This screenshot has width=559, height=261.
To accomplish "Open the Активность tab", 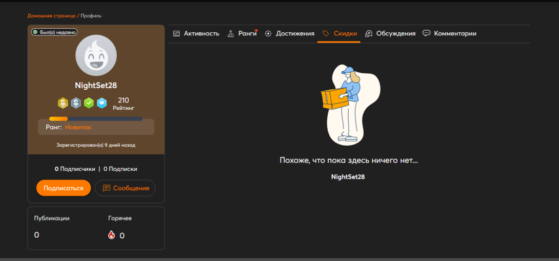I will tap(196, 33).
